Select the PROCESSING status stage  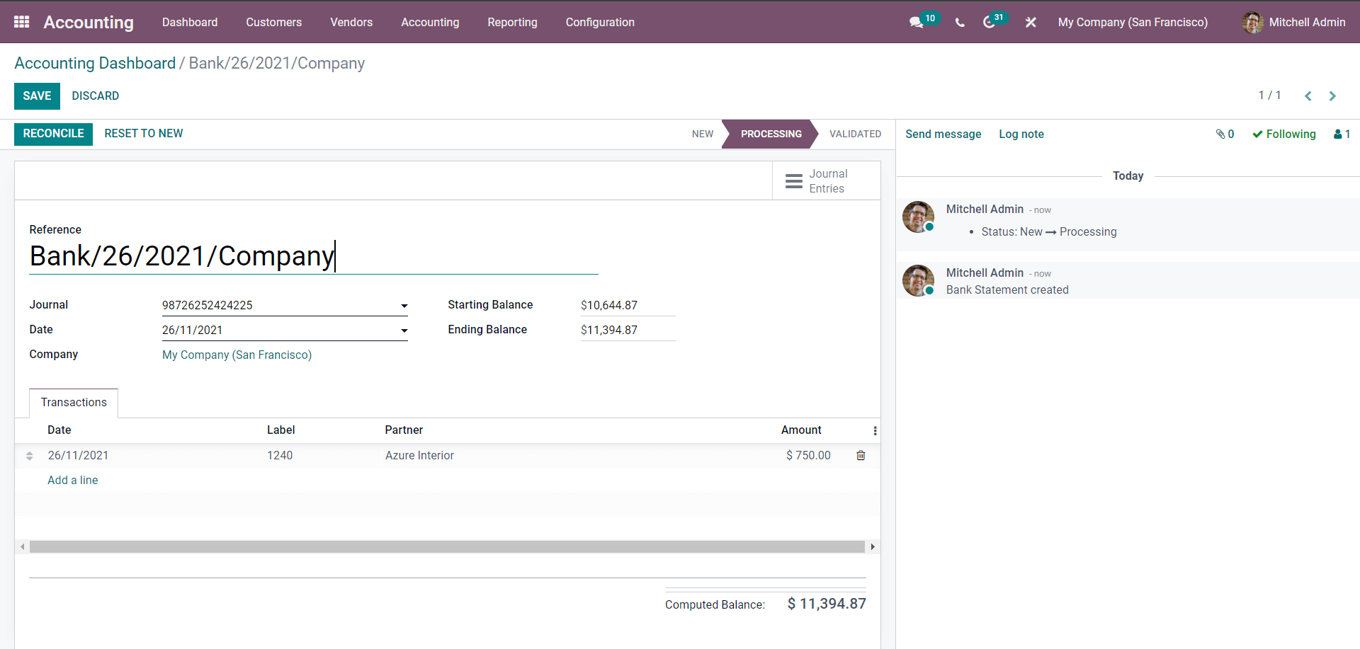point(771,134)
